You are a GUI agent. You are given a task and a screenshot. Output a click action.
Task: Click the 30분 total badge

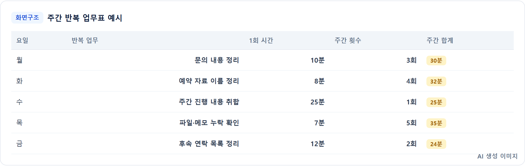coord(436,61)
